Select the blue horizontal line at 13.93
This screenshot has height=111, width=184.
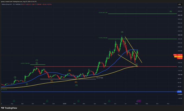coord(89,92)
